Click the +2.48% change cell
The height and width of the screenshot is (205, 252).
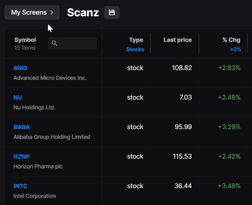pos(229,97)
